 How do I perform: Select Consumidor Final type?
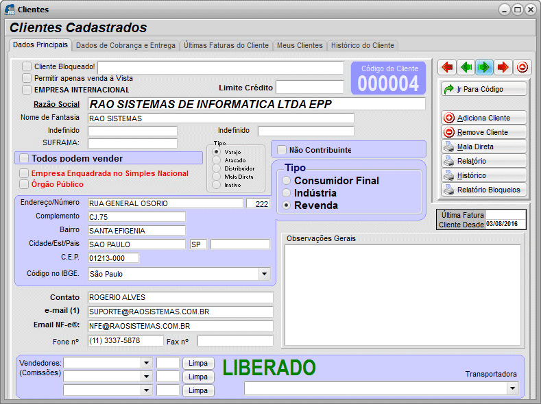click(x=286, y=181)
